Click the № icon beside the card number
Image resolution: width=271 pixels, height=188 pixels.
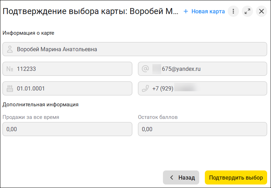(x=10, y=69)
